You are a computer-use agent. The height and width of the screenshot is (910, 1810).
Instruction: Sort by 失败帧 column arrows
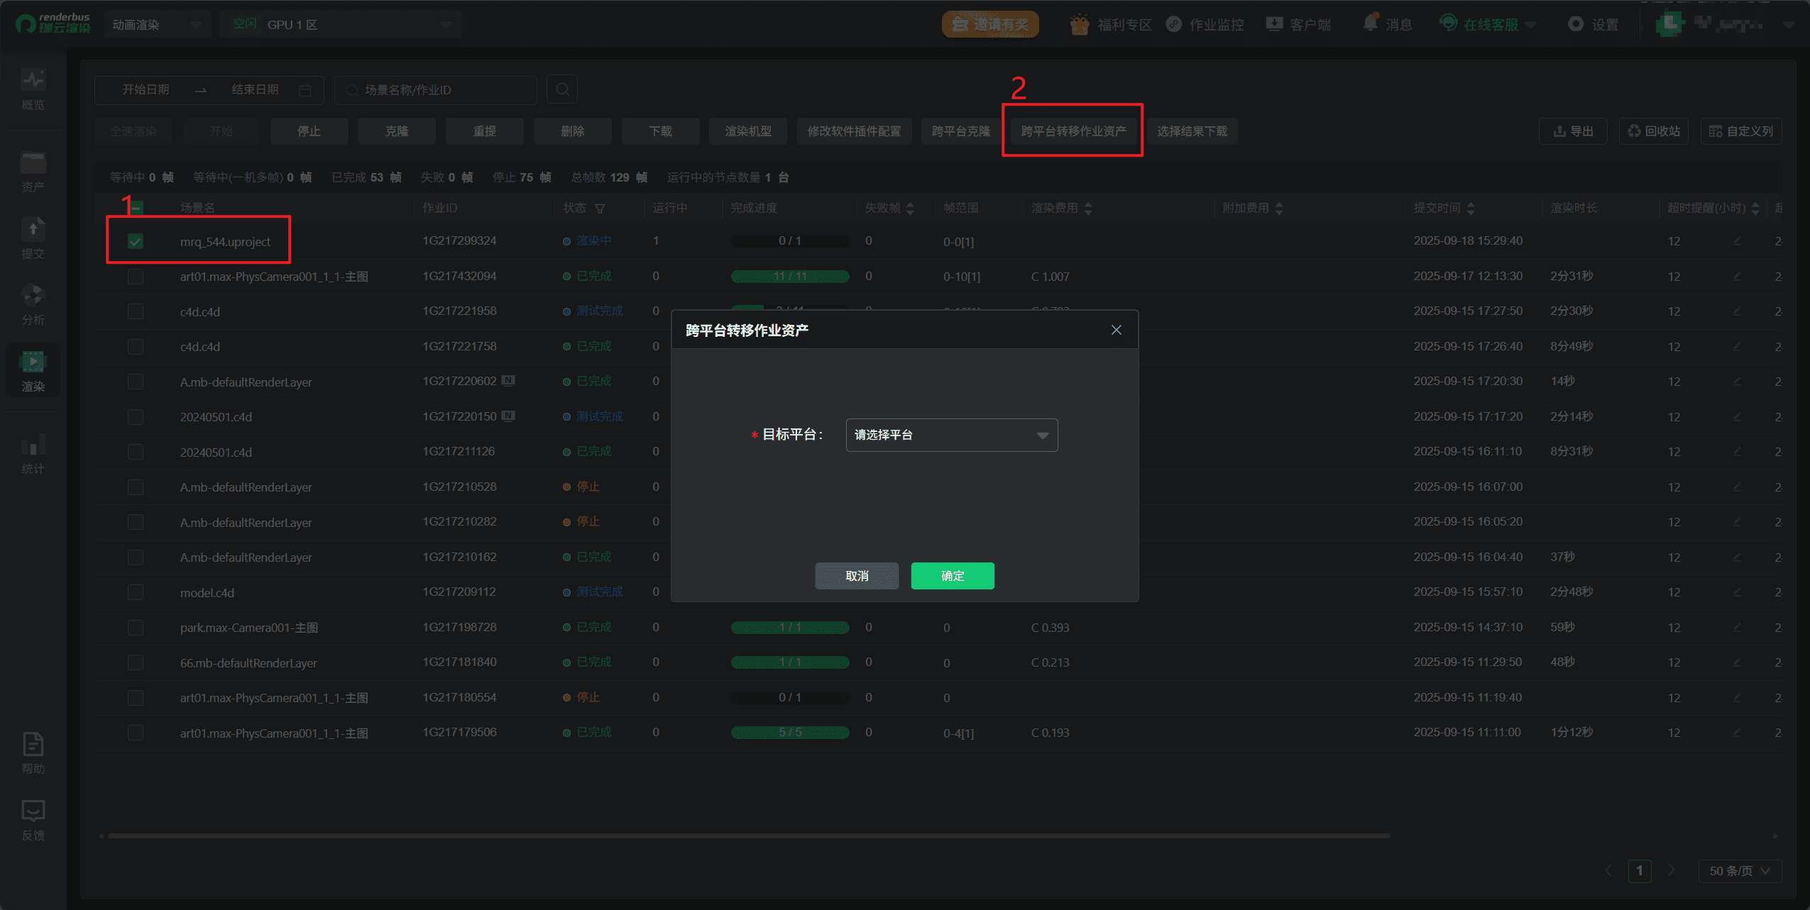[x=911, y=209]
